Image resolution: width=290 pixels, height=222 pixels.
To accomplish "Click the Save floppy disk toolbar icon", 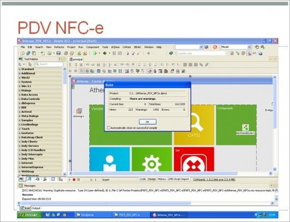I will click(59, 53).
